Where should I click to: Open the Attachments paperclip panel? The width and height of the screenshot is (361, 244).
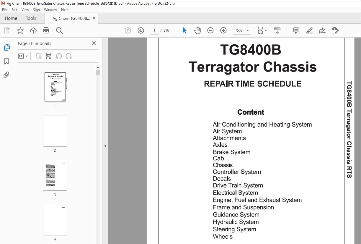(x=6, y=75)
